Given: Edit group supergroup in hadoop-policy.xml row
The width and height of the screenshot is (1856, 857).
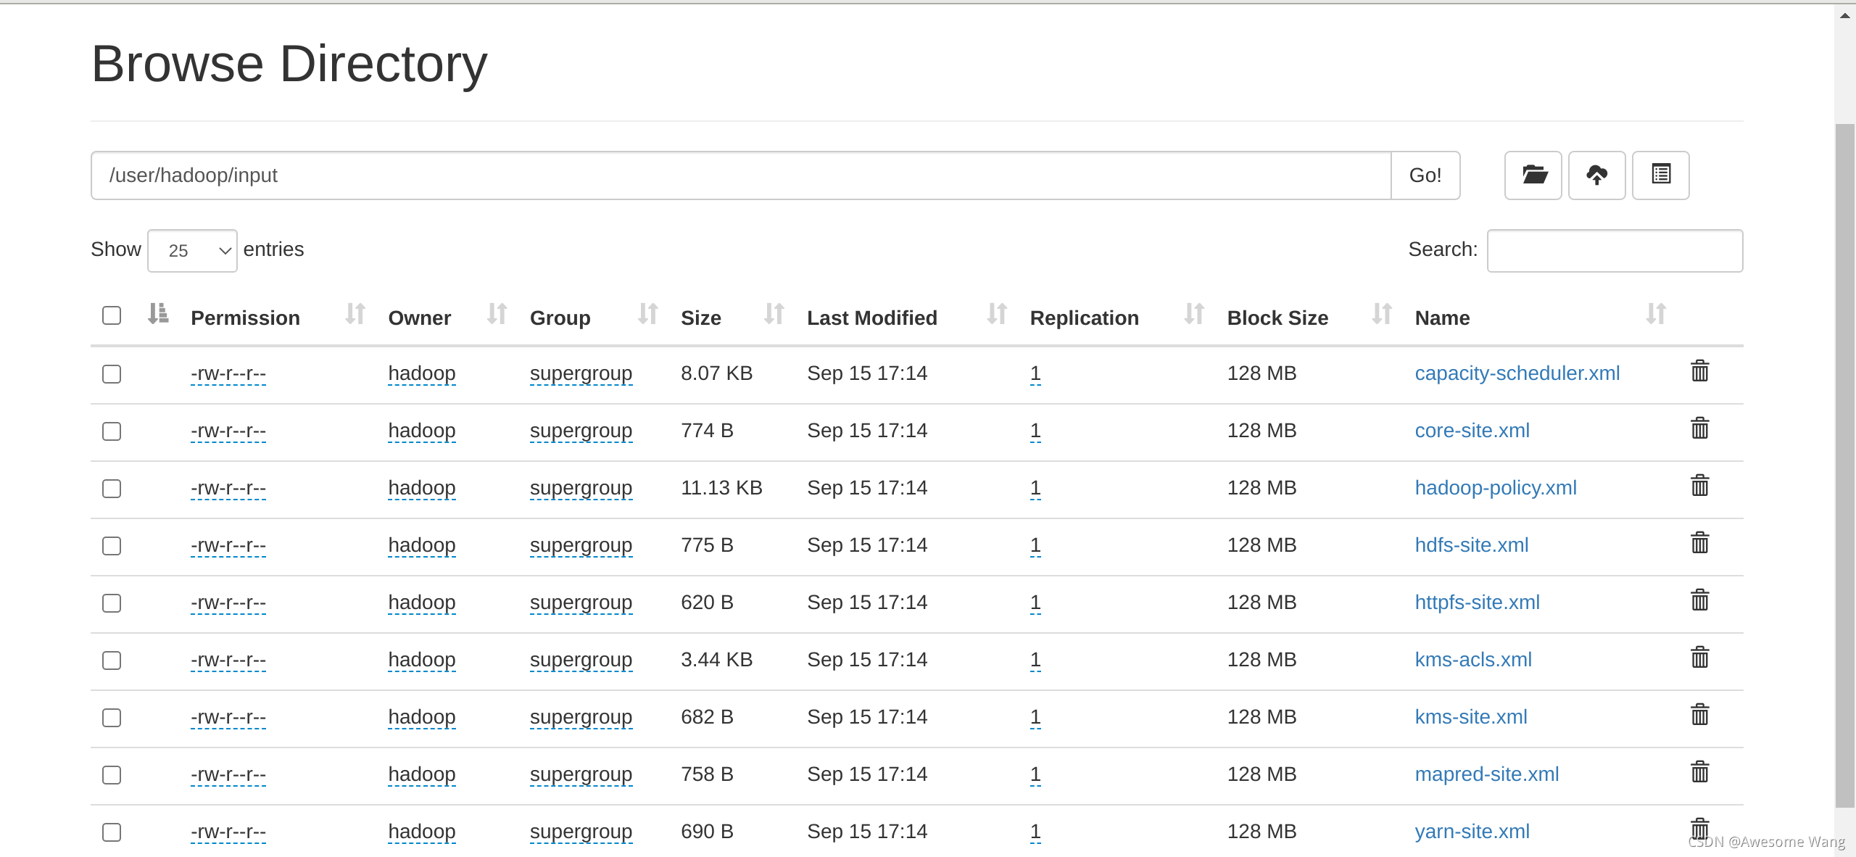Looking at the screenshot, I should [581, 488].
